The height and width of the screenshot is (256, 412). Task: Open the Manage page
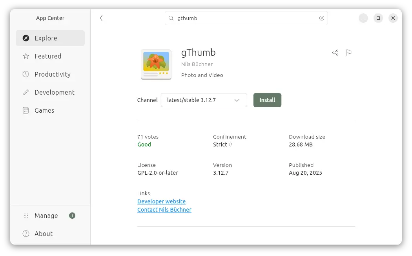tap(50, 216)
